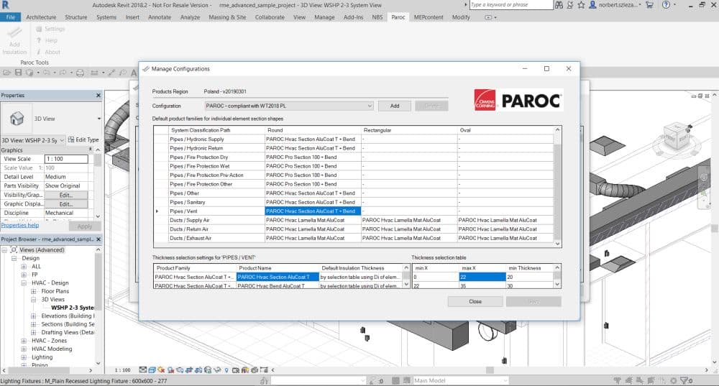Click the Save icon in quick access toolbar
The image size is (719, 386).
point(19,73)
